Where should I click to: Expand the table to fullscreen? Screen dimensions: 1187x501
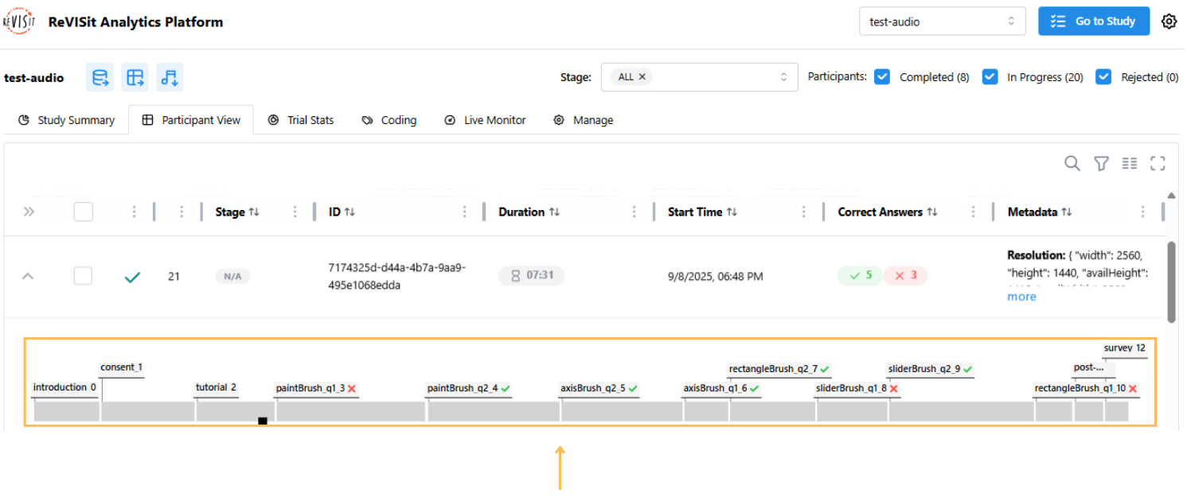coord(1158,163)
